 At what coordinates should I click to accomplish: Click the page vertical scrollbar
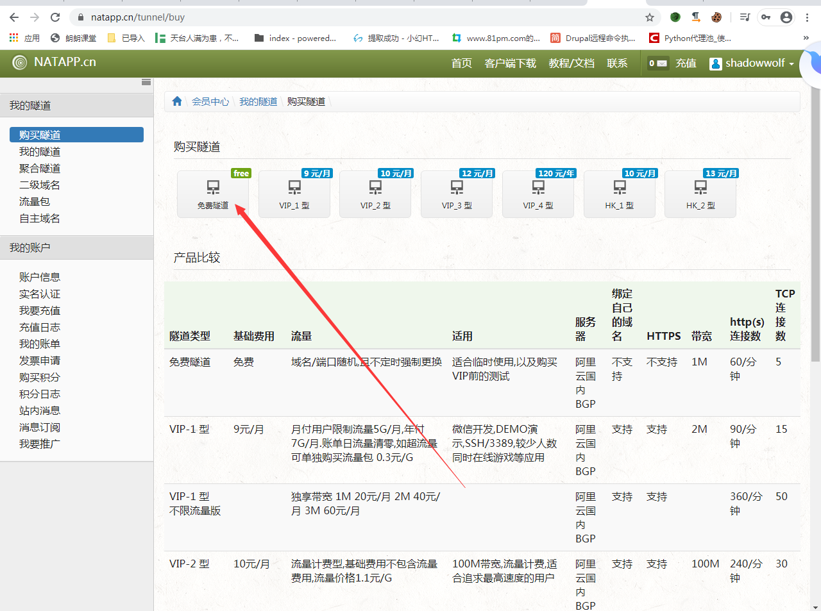pyautogui.click(x=815, y=224)
